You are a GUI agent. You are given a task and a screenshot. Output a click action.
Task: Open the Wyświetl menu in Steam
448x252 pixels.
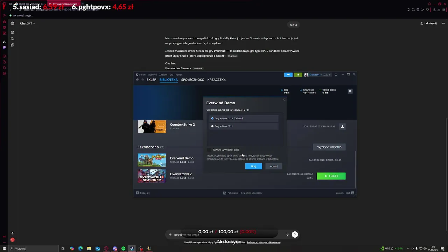pos(152,75)
